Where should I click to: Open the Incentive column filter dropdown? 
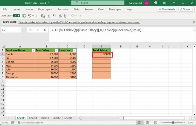[x=74, y=50]
